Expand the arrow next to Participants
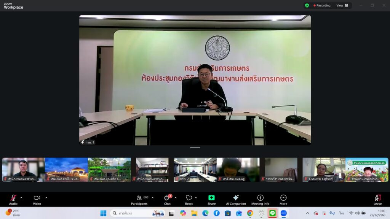 [153, 198]
